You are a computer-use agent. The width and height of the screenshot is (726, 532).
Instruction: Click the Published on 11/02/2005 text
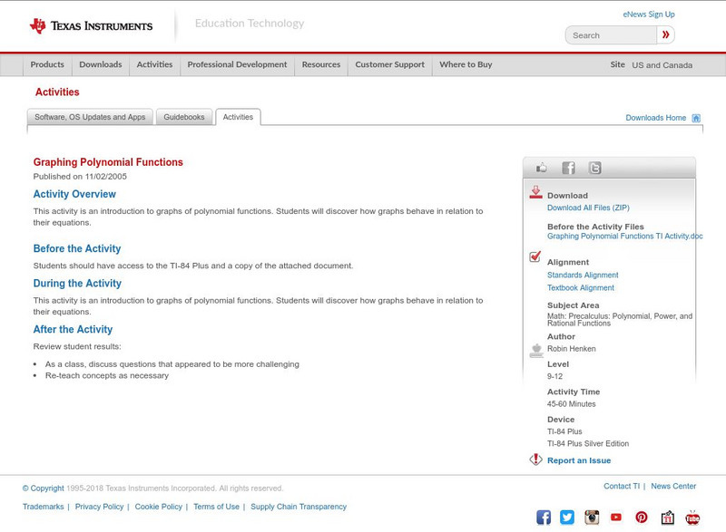pyautogui.click(x=80, y=176)
